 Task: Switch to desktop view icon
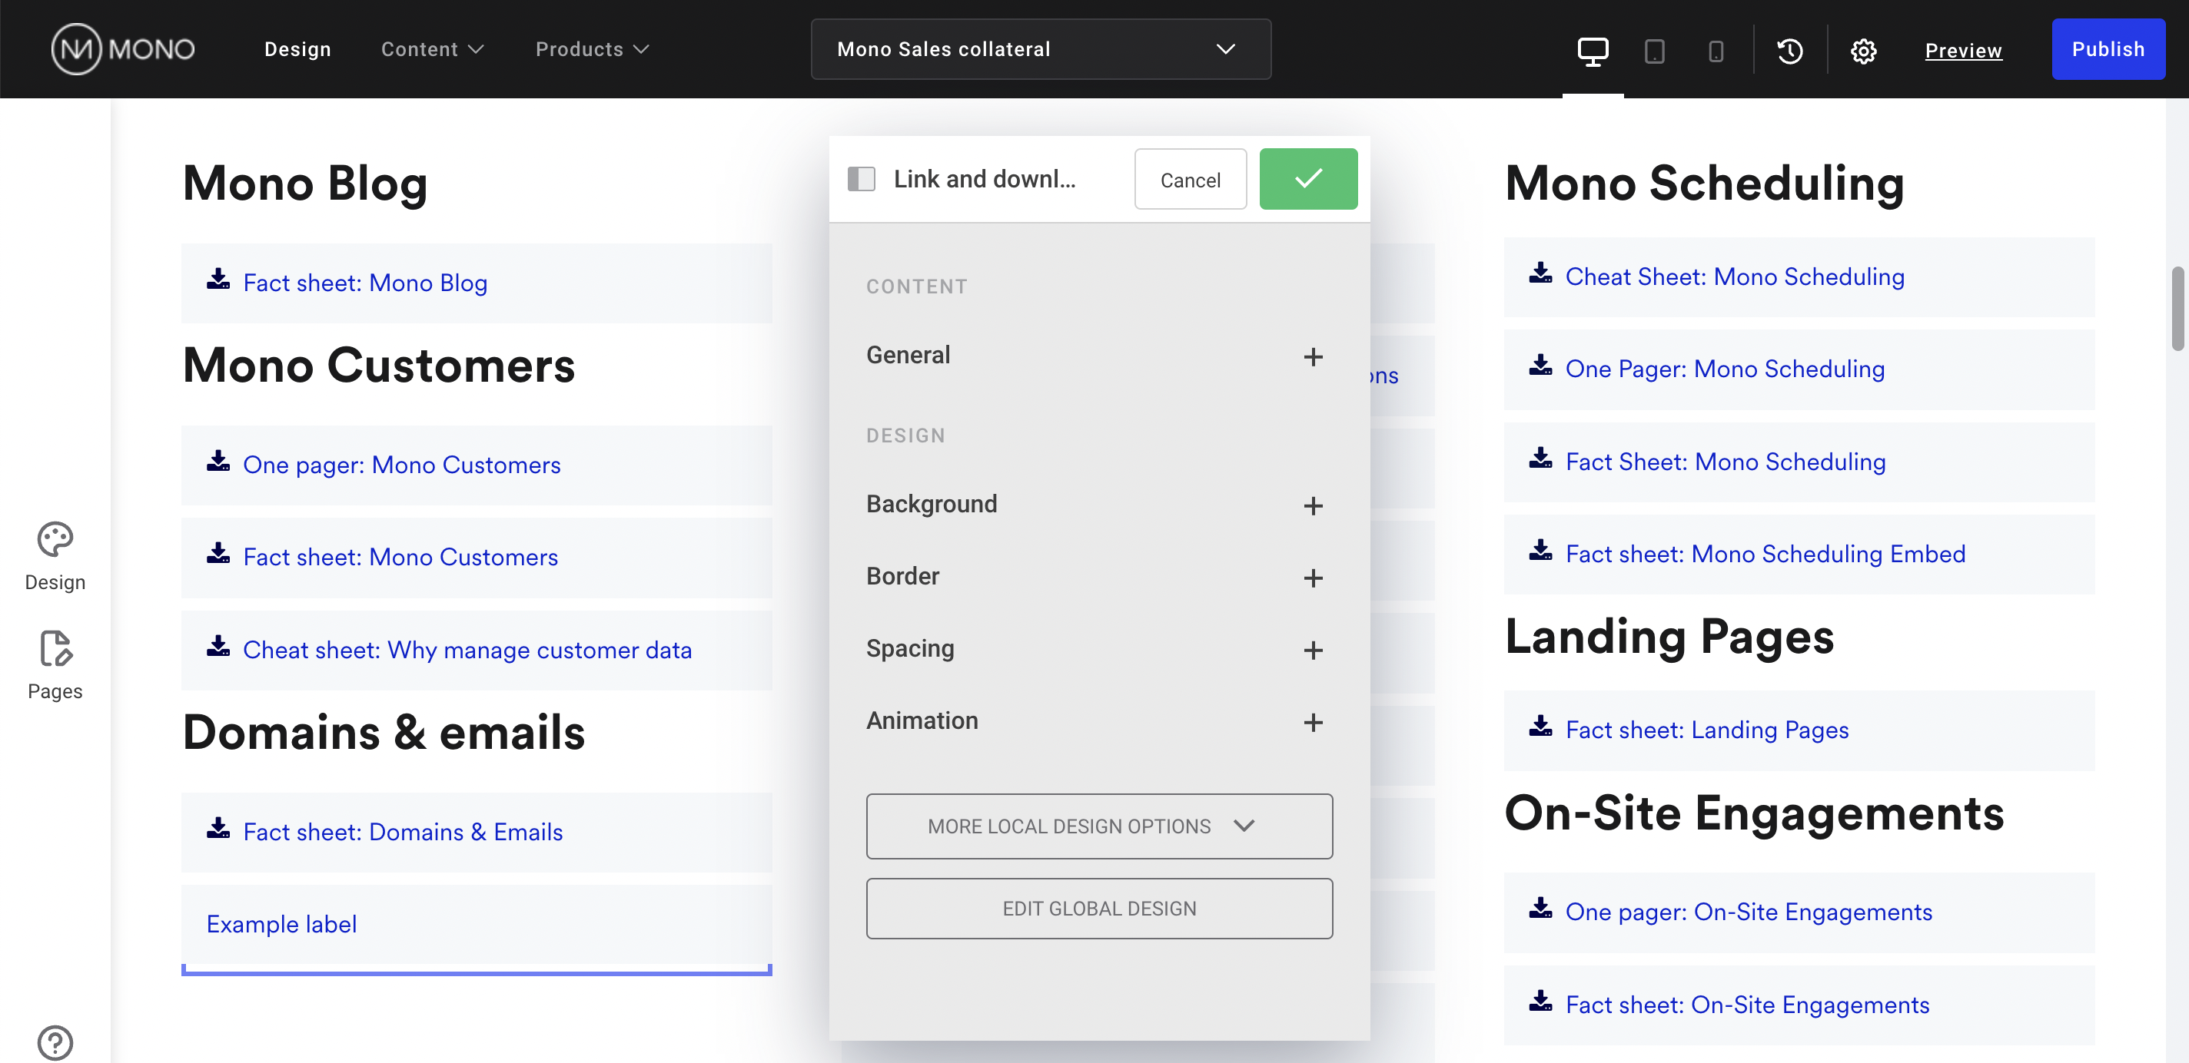point(1593,50)
